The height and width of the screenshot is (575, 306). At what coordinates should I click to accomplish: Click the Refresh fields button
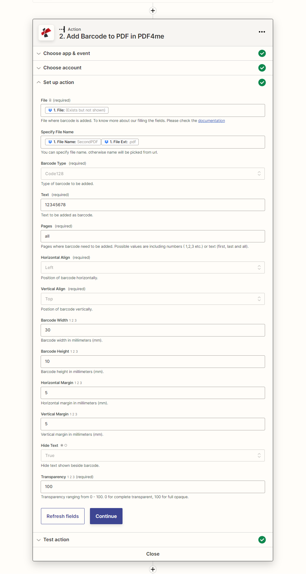click(63, 516)
